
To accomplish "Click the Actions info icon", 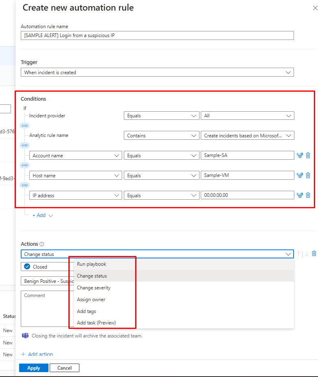I will click(42, 244).
